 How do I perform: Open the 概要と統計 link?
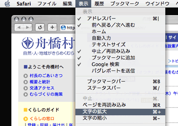pos(40,82)
